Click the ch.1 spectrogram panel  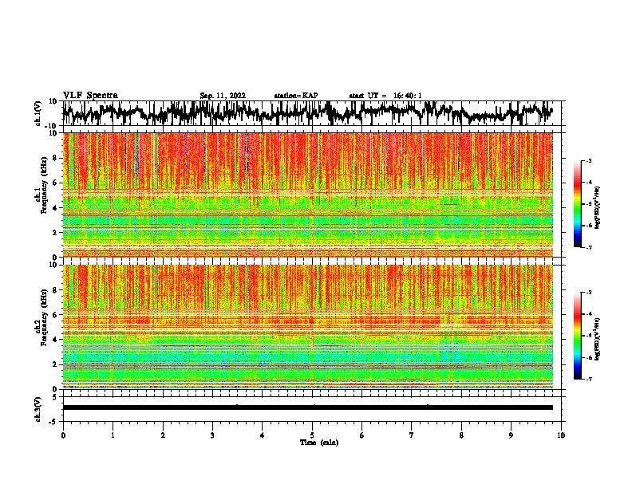[x=307, y=195]
